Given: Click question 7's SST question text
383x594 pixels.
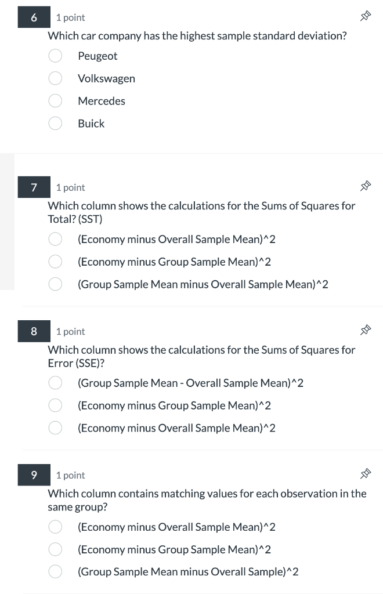Looking at the screenshot, I should click(201, 212).
